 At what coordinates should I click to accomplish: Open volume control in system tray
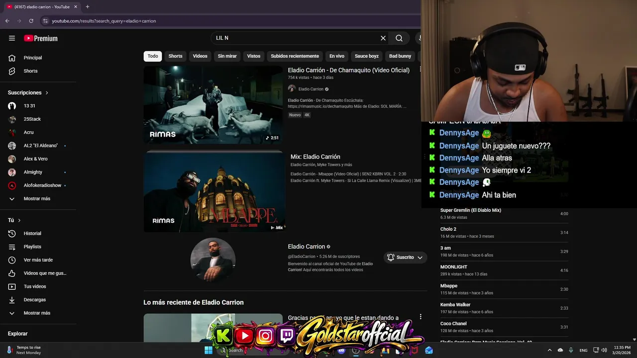click(605, 350)
